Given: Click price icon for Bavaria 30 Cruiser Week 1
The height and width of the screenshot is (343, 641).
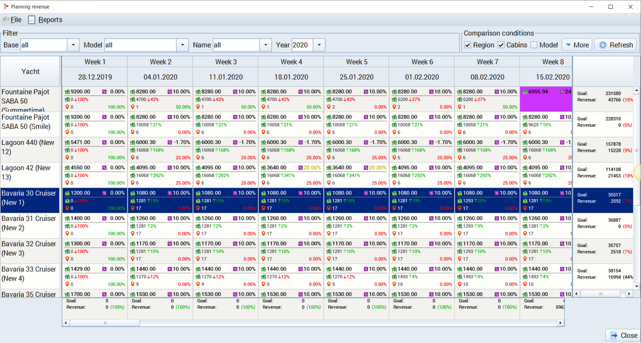Looking at the screenshot, I should [x=67, y=193].
